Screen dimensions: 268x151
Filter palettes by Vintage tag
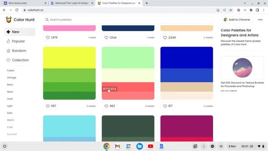12,78
